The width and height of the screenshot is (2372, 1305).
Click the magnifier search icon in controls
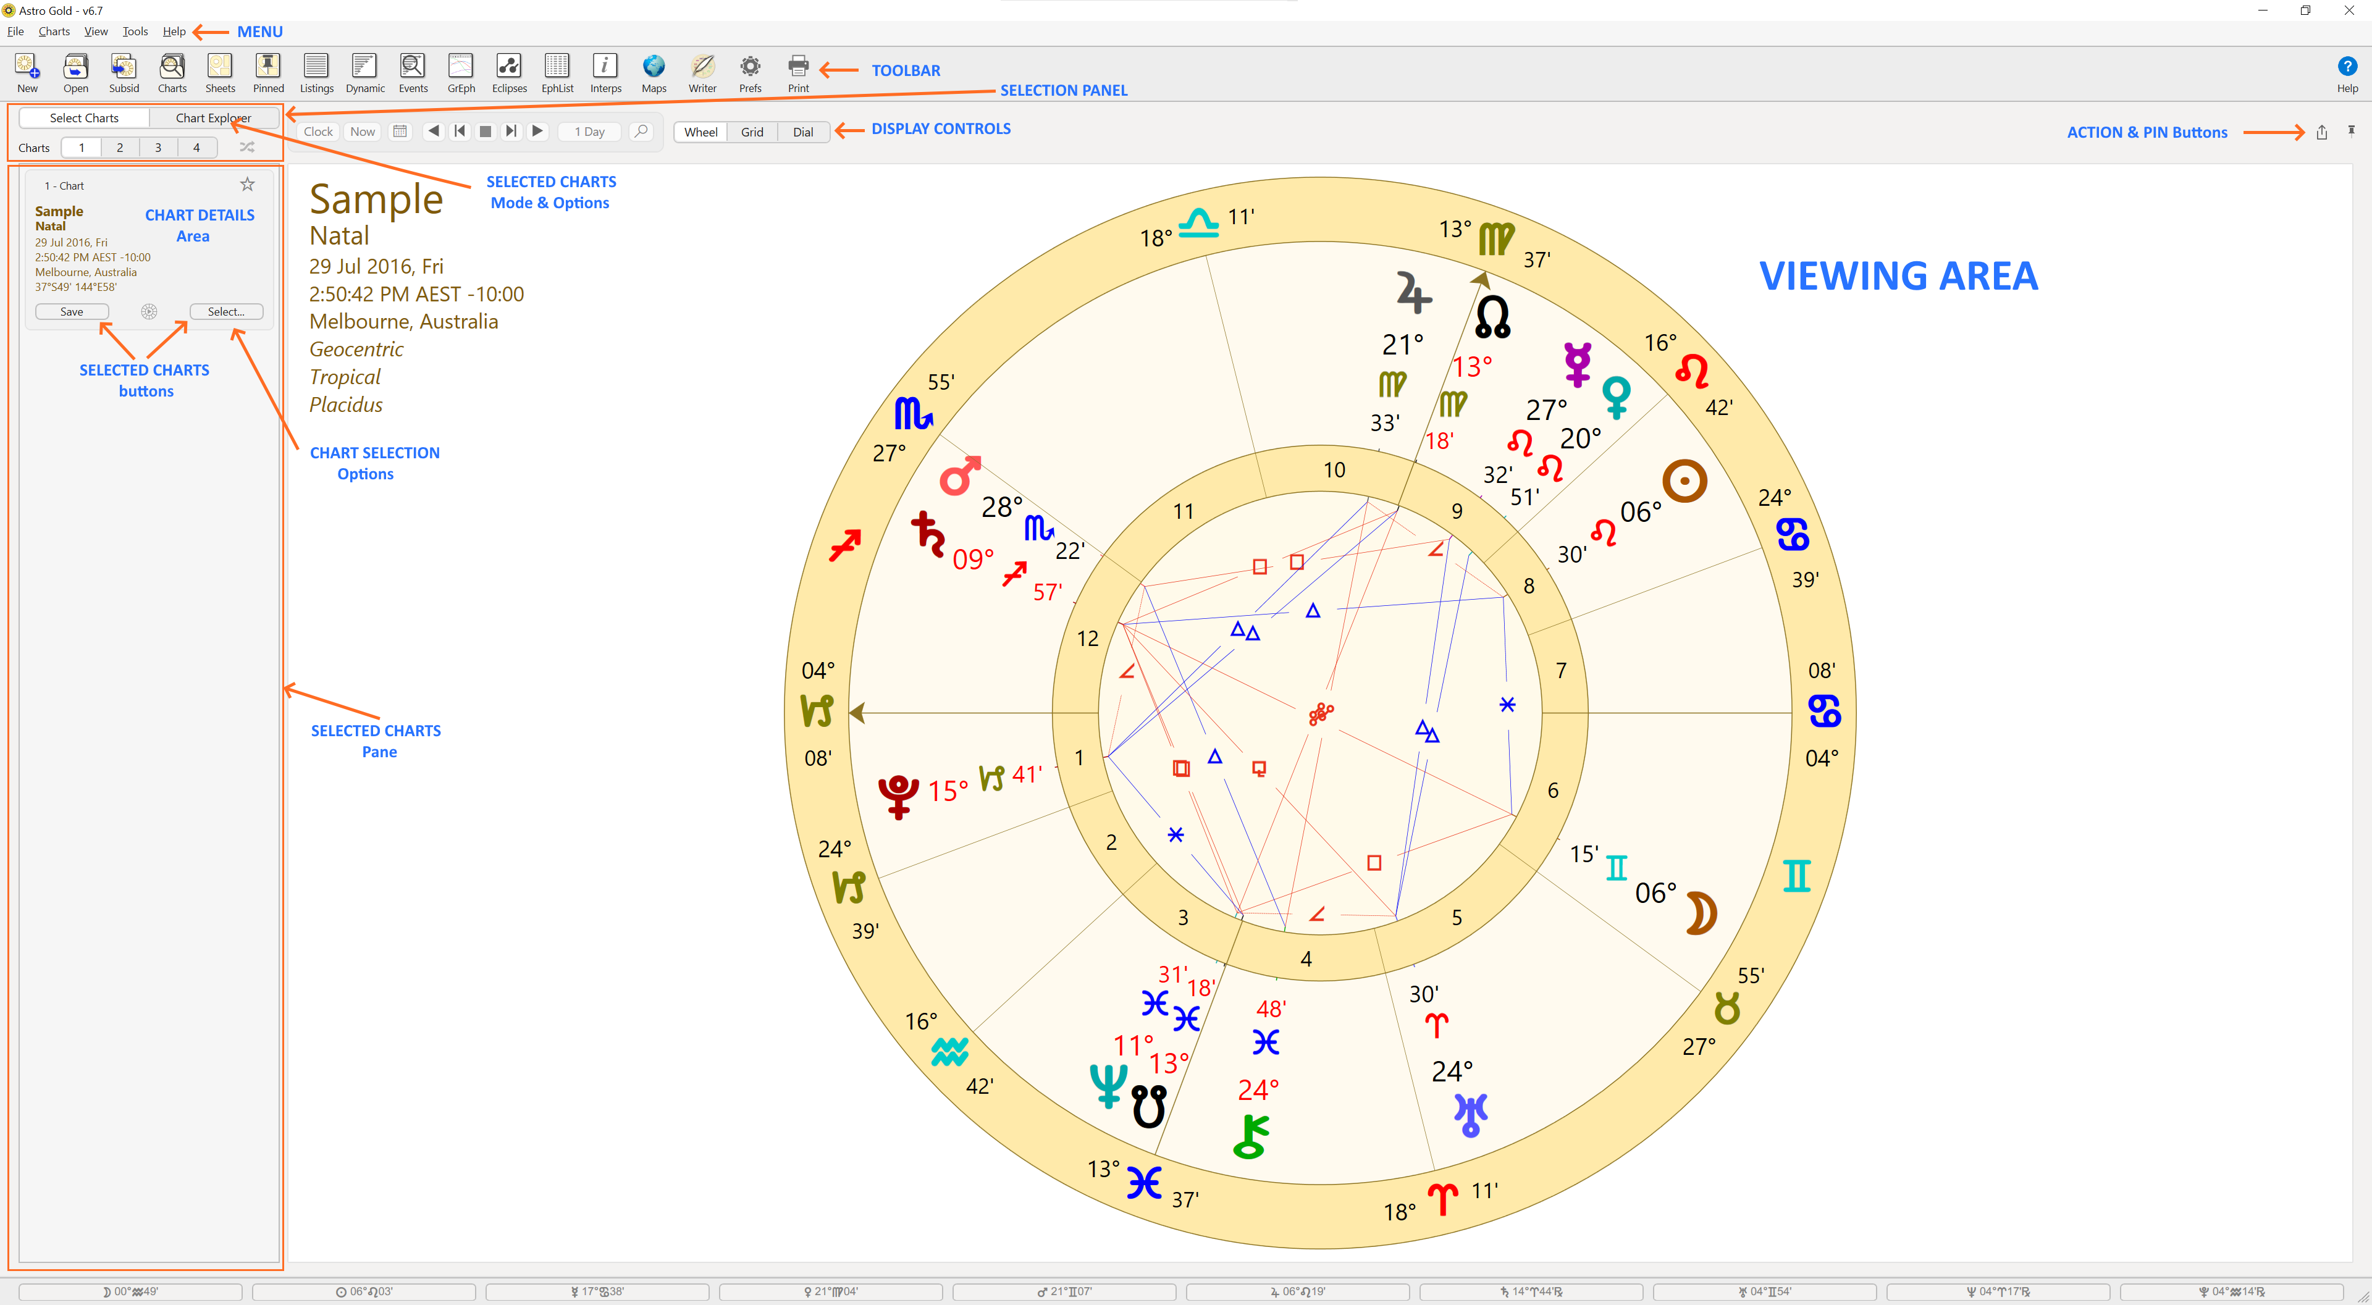pyautogui.click(x=641, y=131)
